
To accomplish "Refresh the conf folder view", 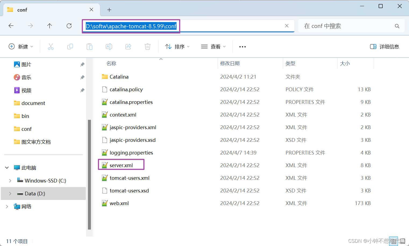I will [x=69, y=26].
